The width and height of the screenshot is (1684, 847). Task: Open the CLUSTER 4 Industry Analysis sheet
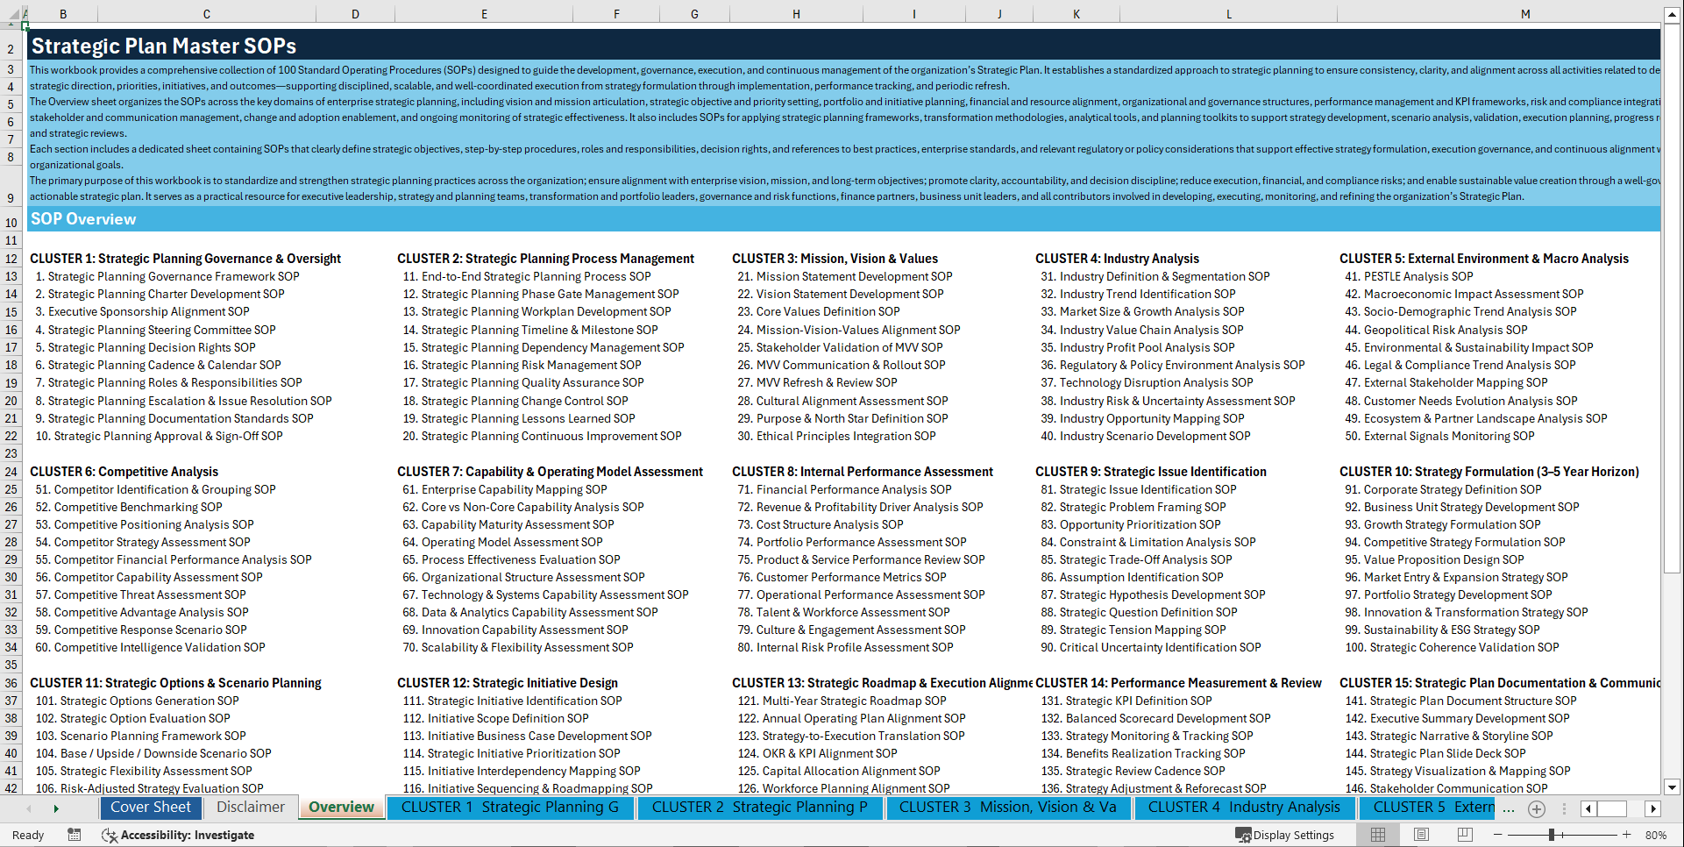[x=1244, y=808]
